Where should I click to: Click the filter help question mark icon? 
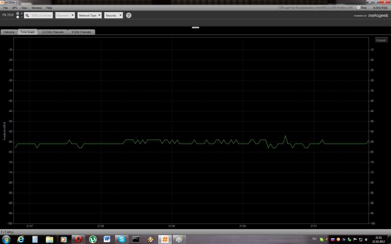pos(129,15)
